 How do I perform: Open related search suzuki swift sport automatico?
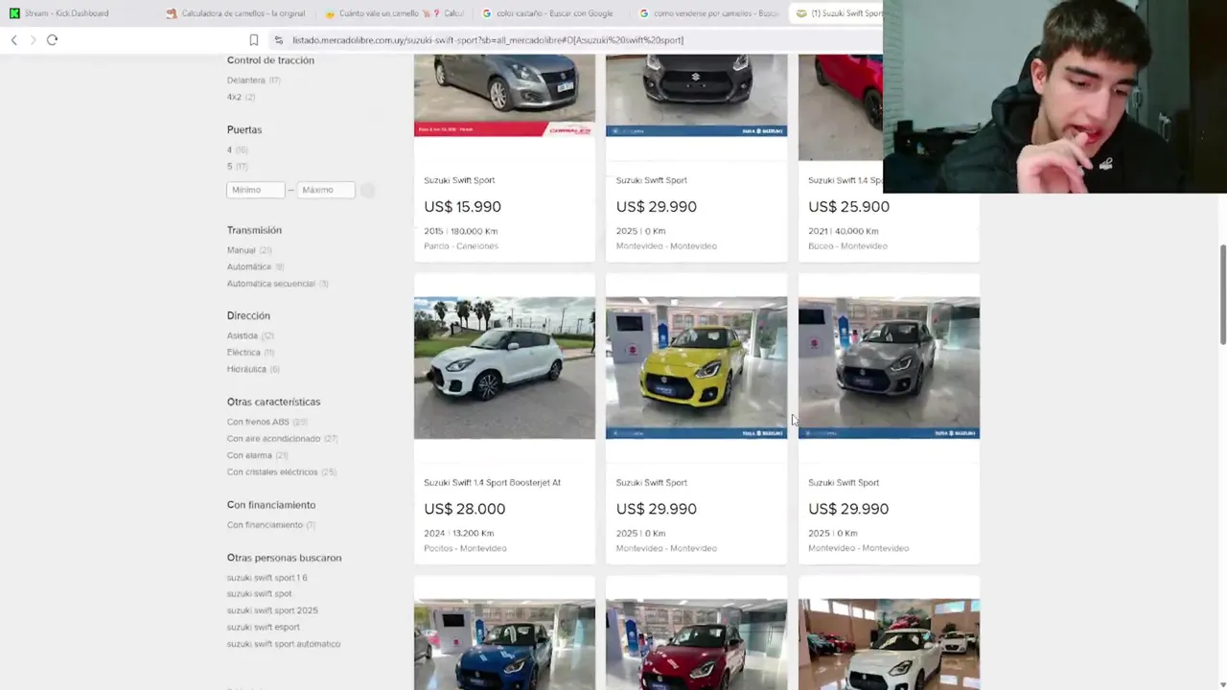coord(284,644)
